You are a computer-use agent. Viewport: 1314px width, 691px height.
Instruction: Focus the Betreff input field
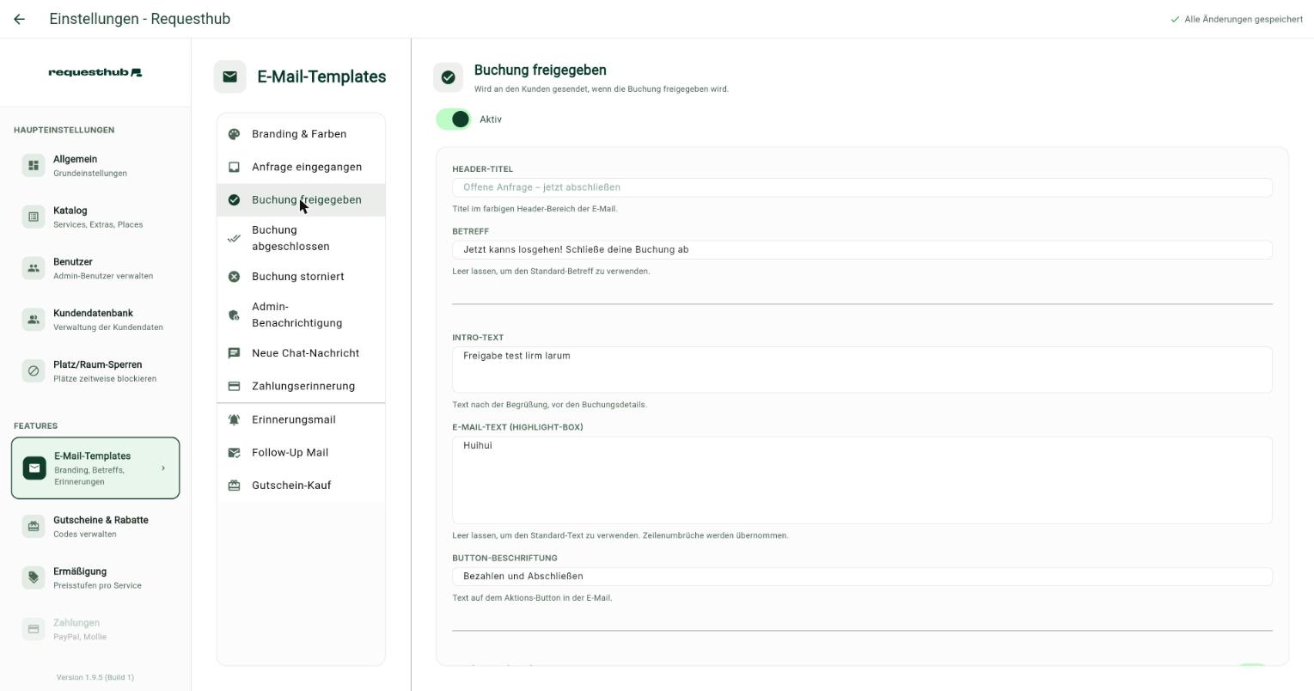pyautogui.click(x=862, y=250)
